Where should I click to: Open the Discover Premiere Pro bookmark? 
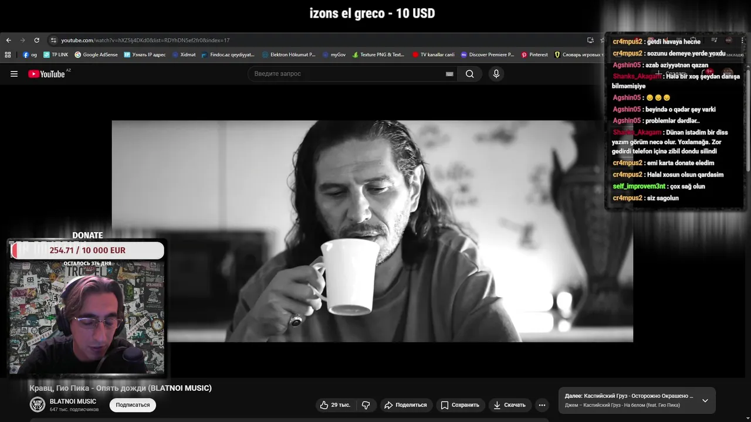pyautogui.click(x=488, y=55)
